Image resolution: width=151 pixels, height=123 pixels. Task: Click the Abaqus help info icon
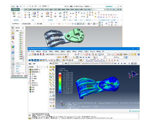coord(138,54)
